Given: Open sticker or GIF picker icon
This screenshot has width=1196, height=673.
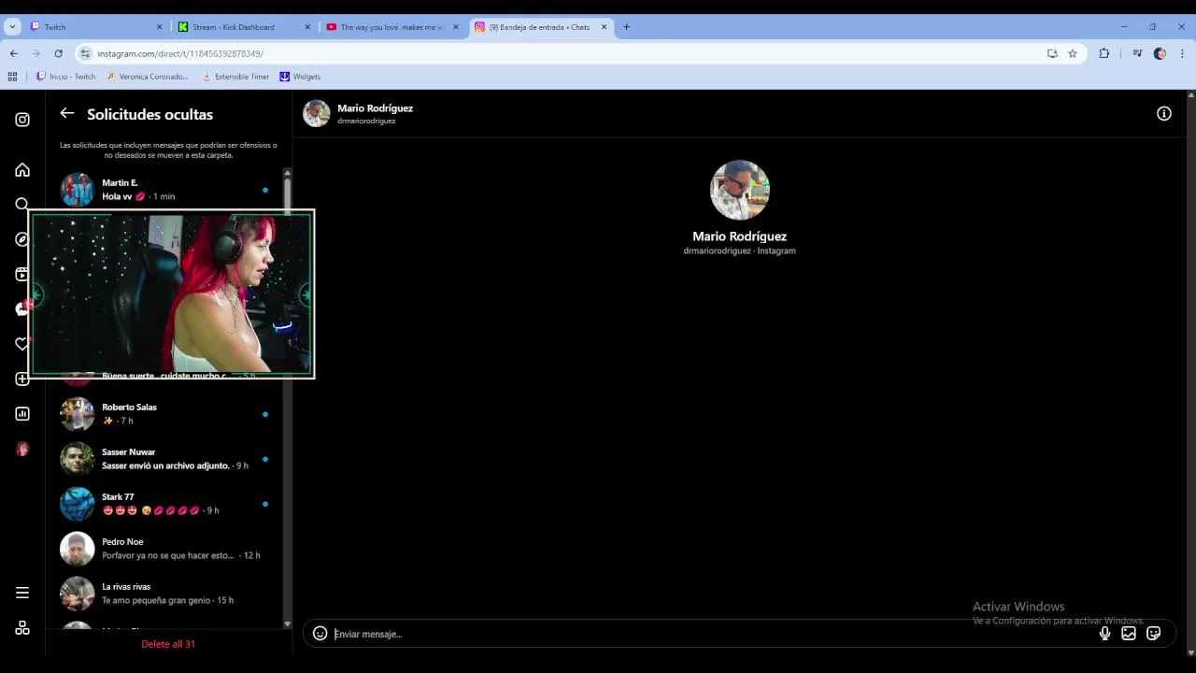Looking at the screenshot, I should [1154, 634].
